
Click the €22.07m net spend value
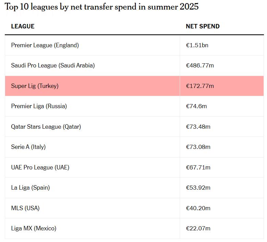(x=198, y=228)
